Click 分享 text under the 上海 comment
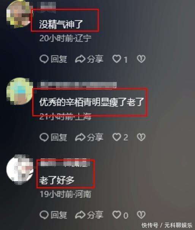 (x=95, y=137)
